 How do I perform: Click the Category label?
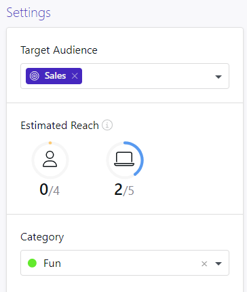pos(42,238)
